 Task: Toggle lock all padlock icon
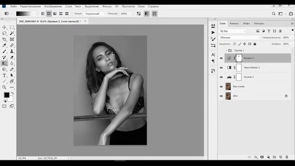pos(255,44)
